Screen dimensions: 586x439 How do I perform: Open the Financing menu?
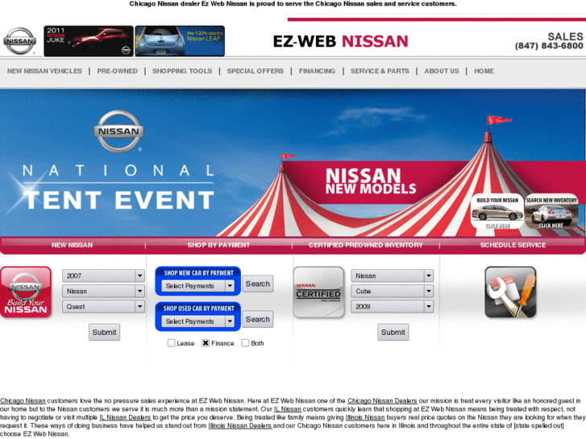pyautogui.click(x=317, y=71)
